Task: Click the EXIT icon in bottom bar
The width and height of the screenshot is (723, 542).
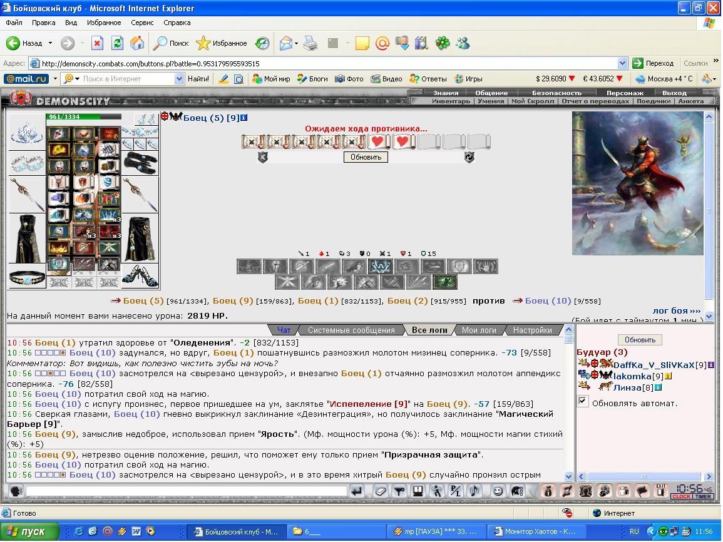Action: click(661, 491)
